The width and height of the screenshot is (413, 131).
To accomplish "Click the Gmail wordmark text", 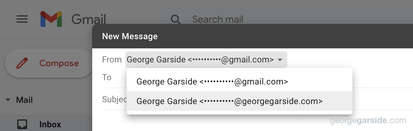I will pos(89,19).
